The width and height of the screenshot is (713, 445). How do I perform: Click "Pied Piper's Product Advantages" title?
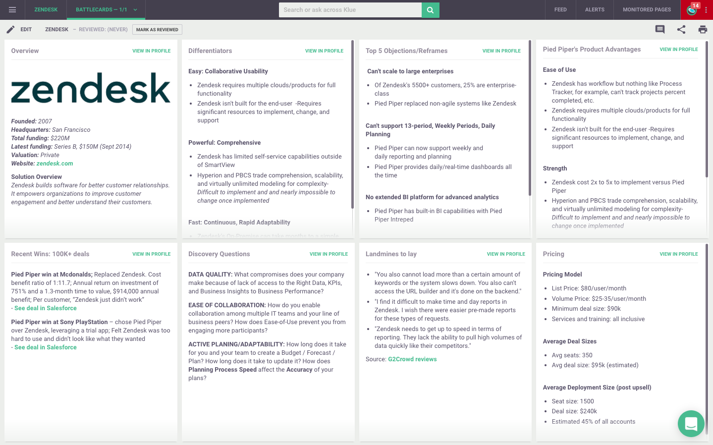(x=592, y=50)
